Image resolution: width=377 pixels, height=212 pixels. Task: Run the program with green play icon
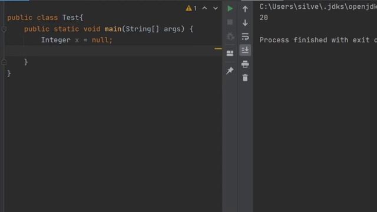[x=230, y=9]
